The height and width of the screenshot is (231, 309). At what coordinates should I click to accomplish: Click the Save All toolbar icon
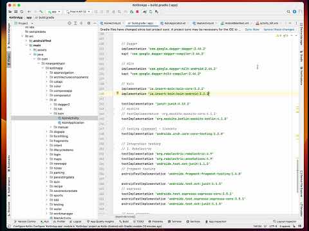pos(16,12)
